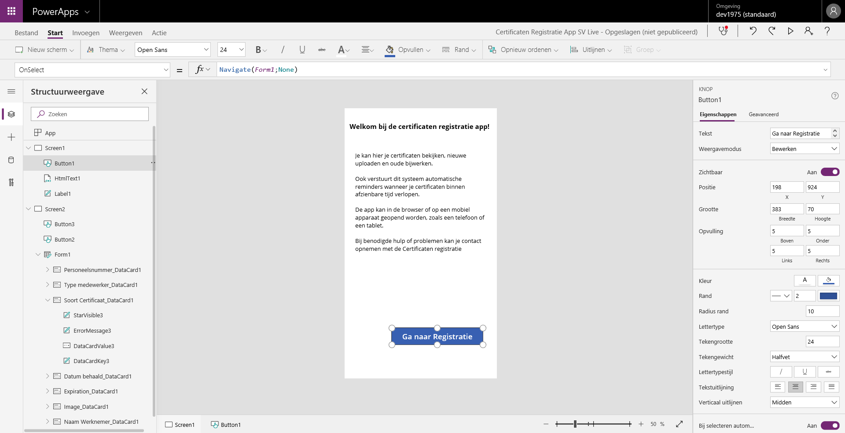Open the Opnieuw ordenen menu
The height and width of the screenshot is (433, 845).
(x=523, y=50)
